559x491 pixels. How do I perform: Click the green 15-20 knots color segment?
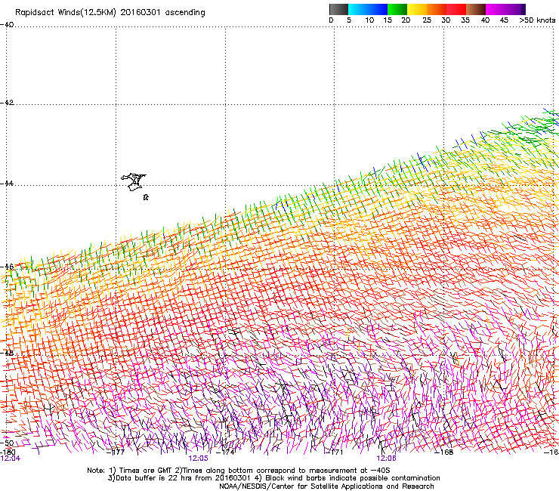(397, 9)
